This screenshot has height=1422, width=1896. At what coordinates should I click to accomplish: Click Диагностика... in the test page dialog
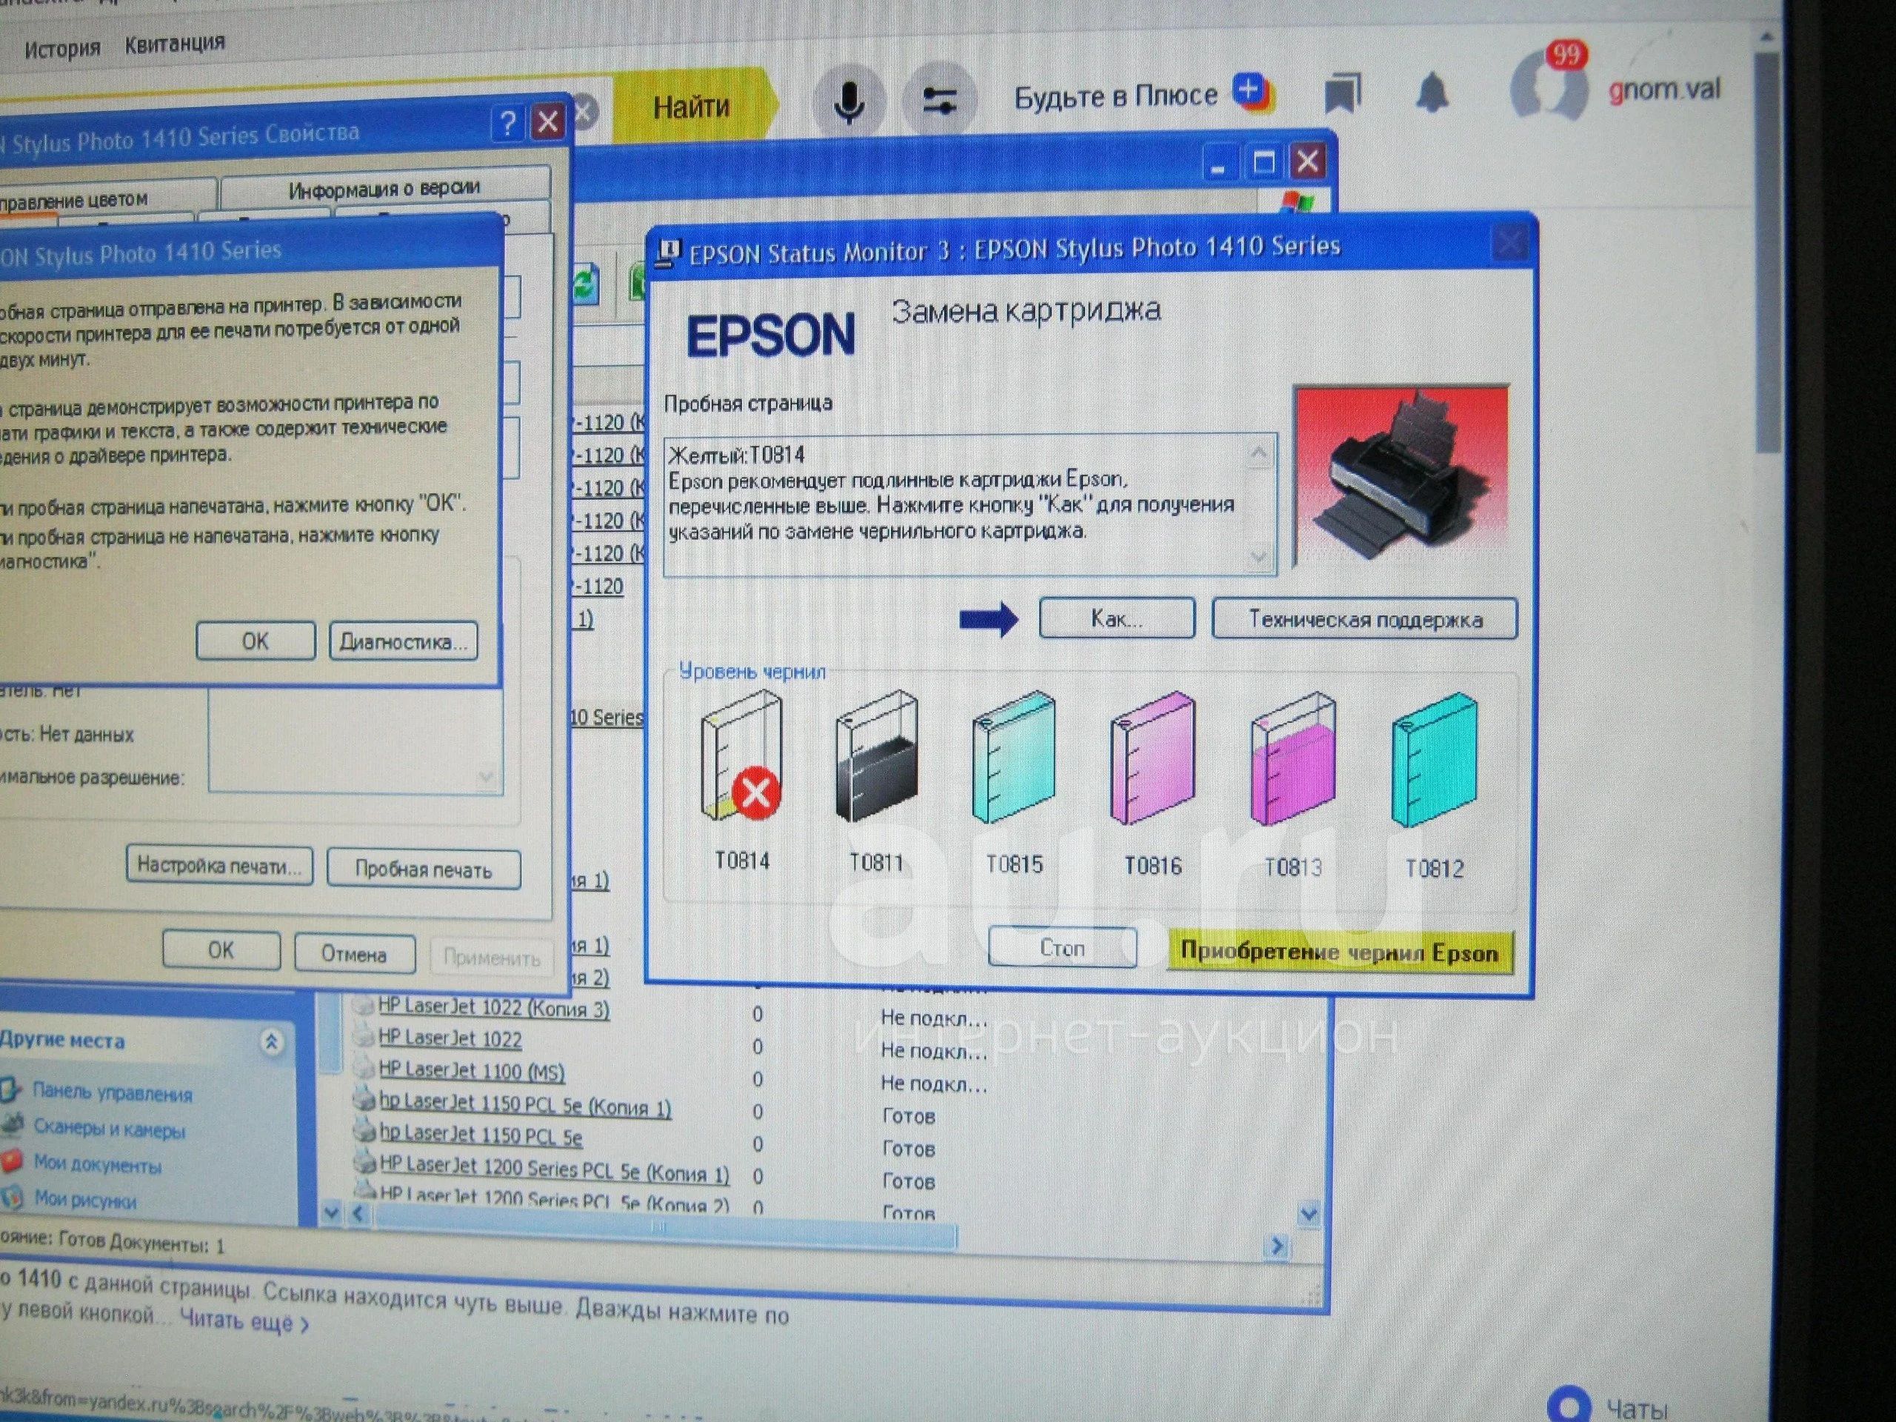(403, 641)
